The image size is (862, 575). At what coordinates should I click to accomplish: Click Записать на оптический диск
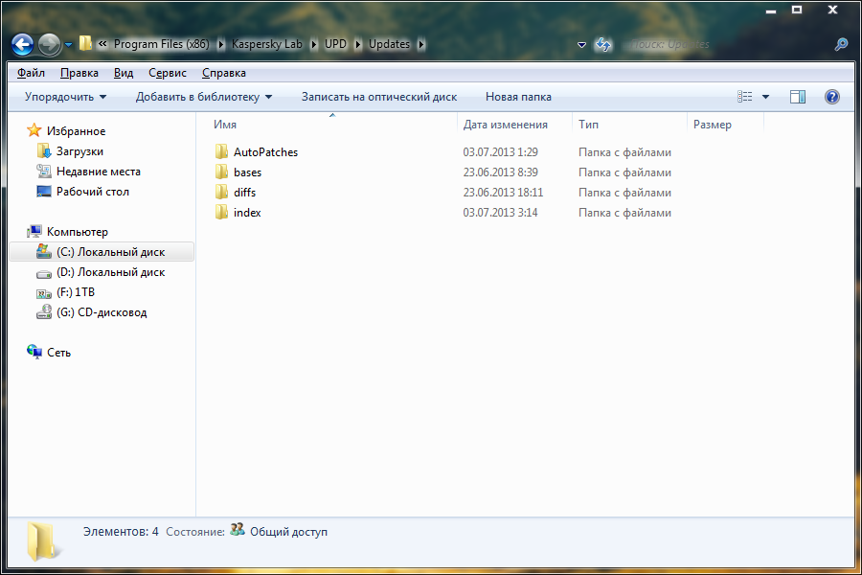[379, 97]
